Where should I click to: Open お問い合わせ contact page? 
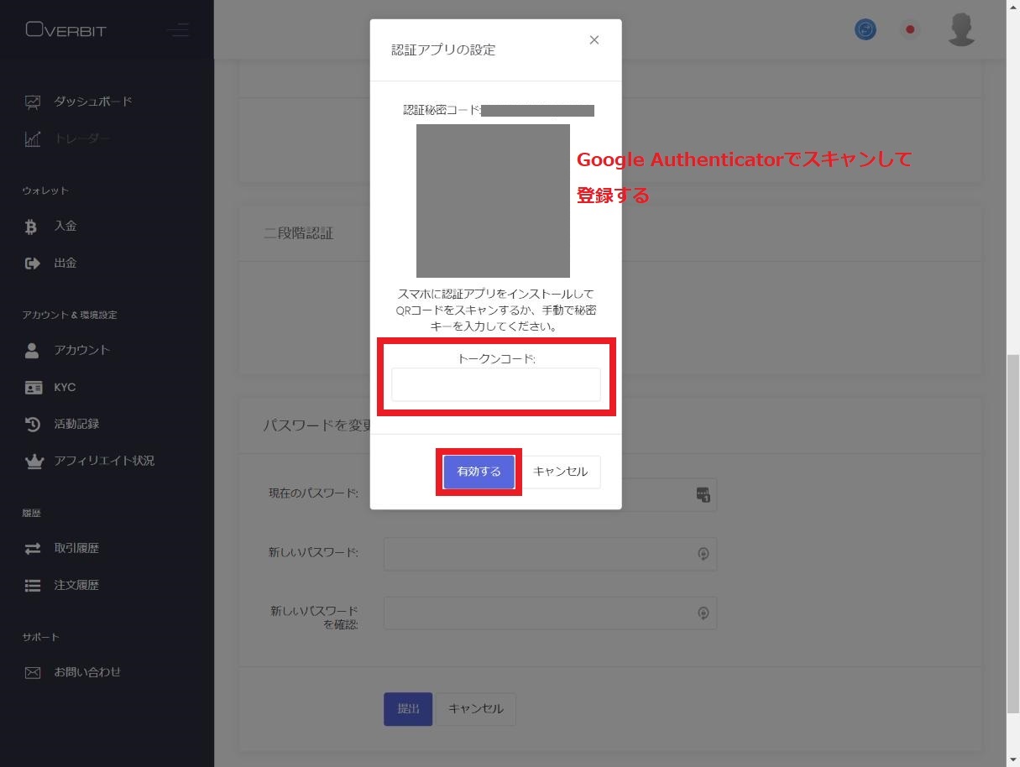[x=87, y=672]
